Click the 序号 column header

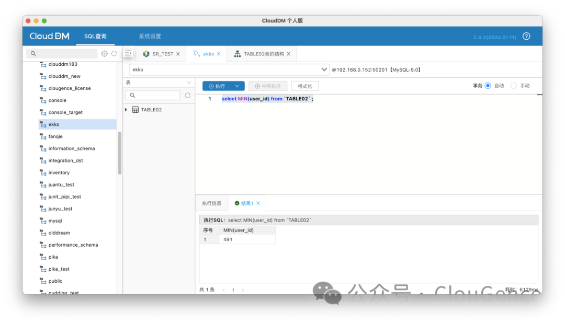(208, 230)
